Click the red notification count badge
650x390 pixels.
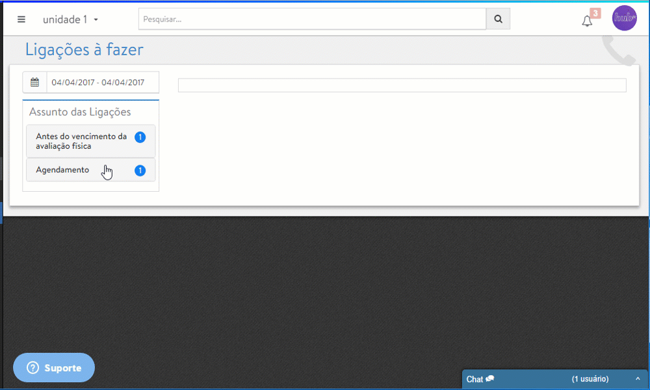(595, 13)
